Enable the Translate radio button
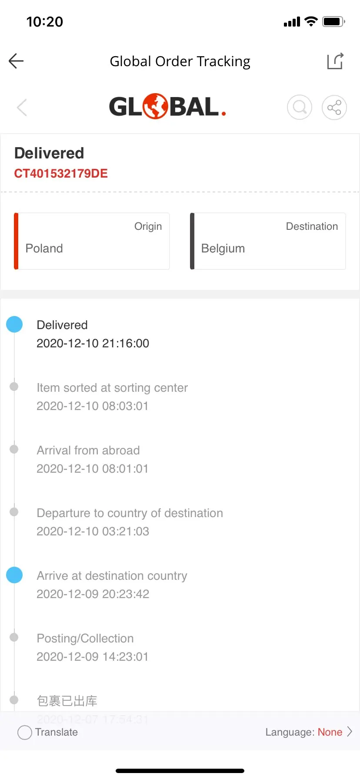The height and width of the screenshot is (780, 360). pyautogui.click(x=25, y=732)
